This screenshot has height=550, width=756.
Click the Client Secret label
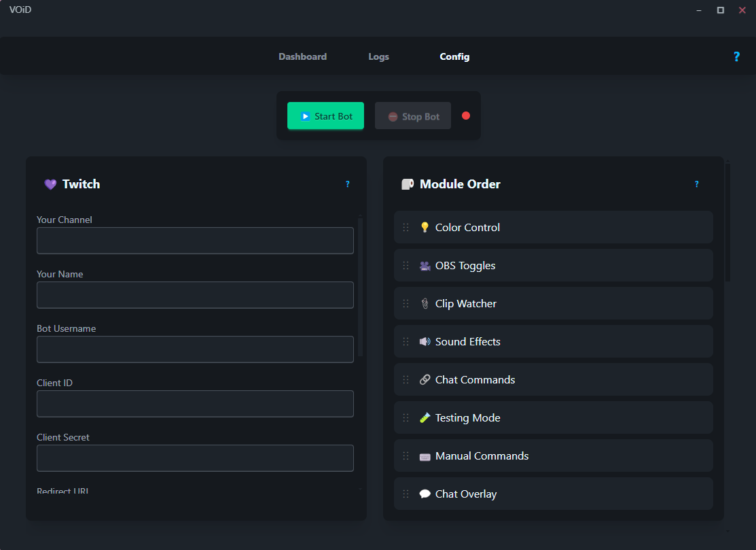coord(62,438)
